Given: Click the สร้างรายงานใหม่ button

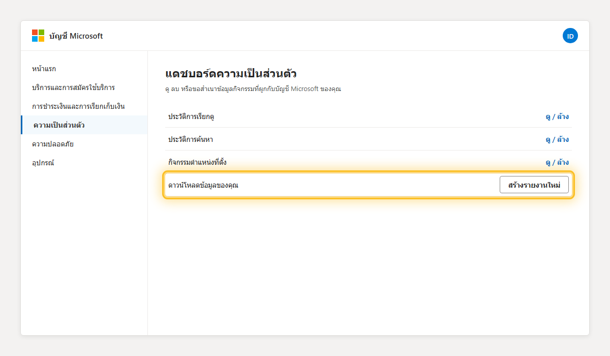Looking at the screenshot, I should click(x=534, y=185).
